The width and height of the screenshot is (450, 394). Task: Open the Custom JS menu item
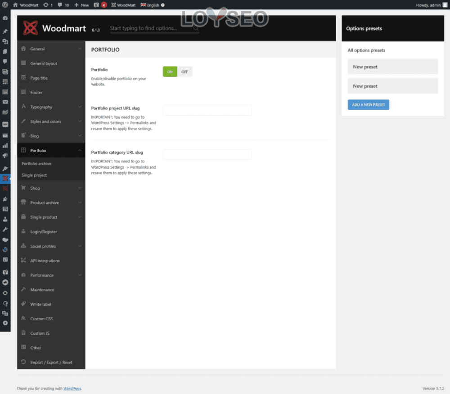coord(51,333)
